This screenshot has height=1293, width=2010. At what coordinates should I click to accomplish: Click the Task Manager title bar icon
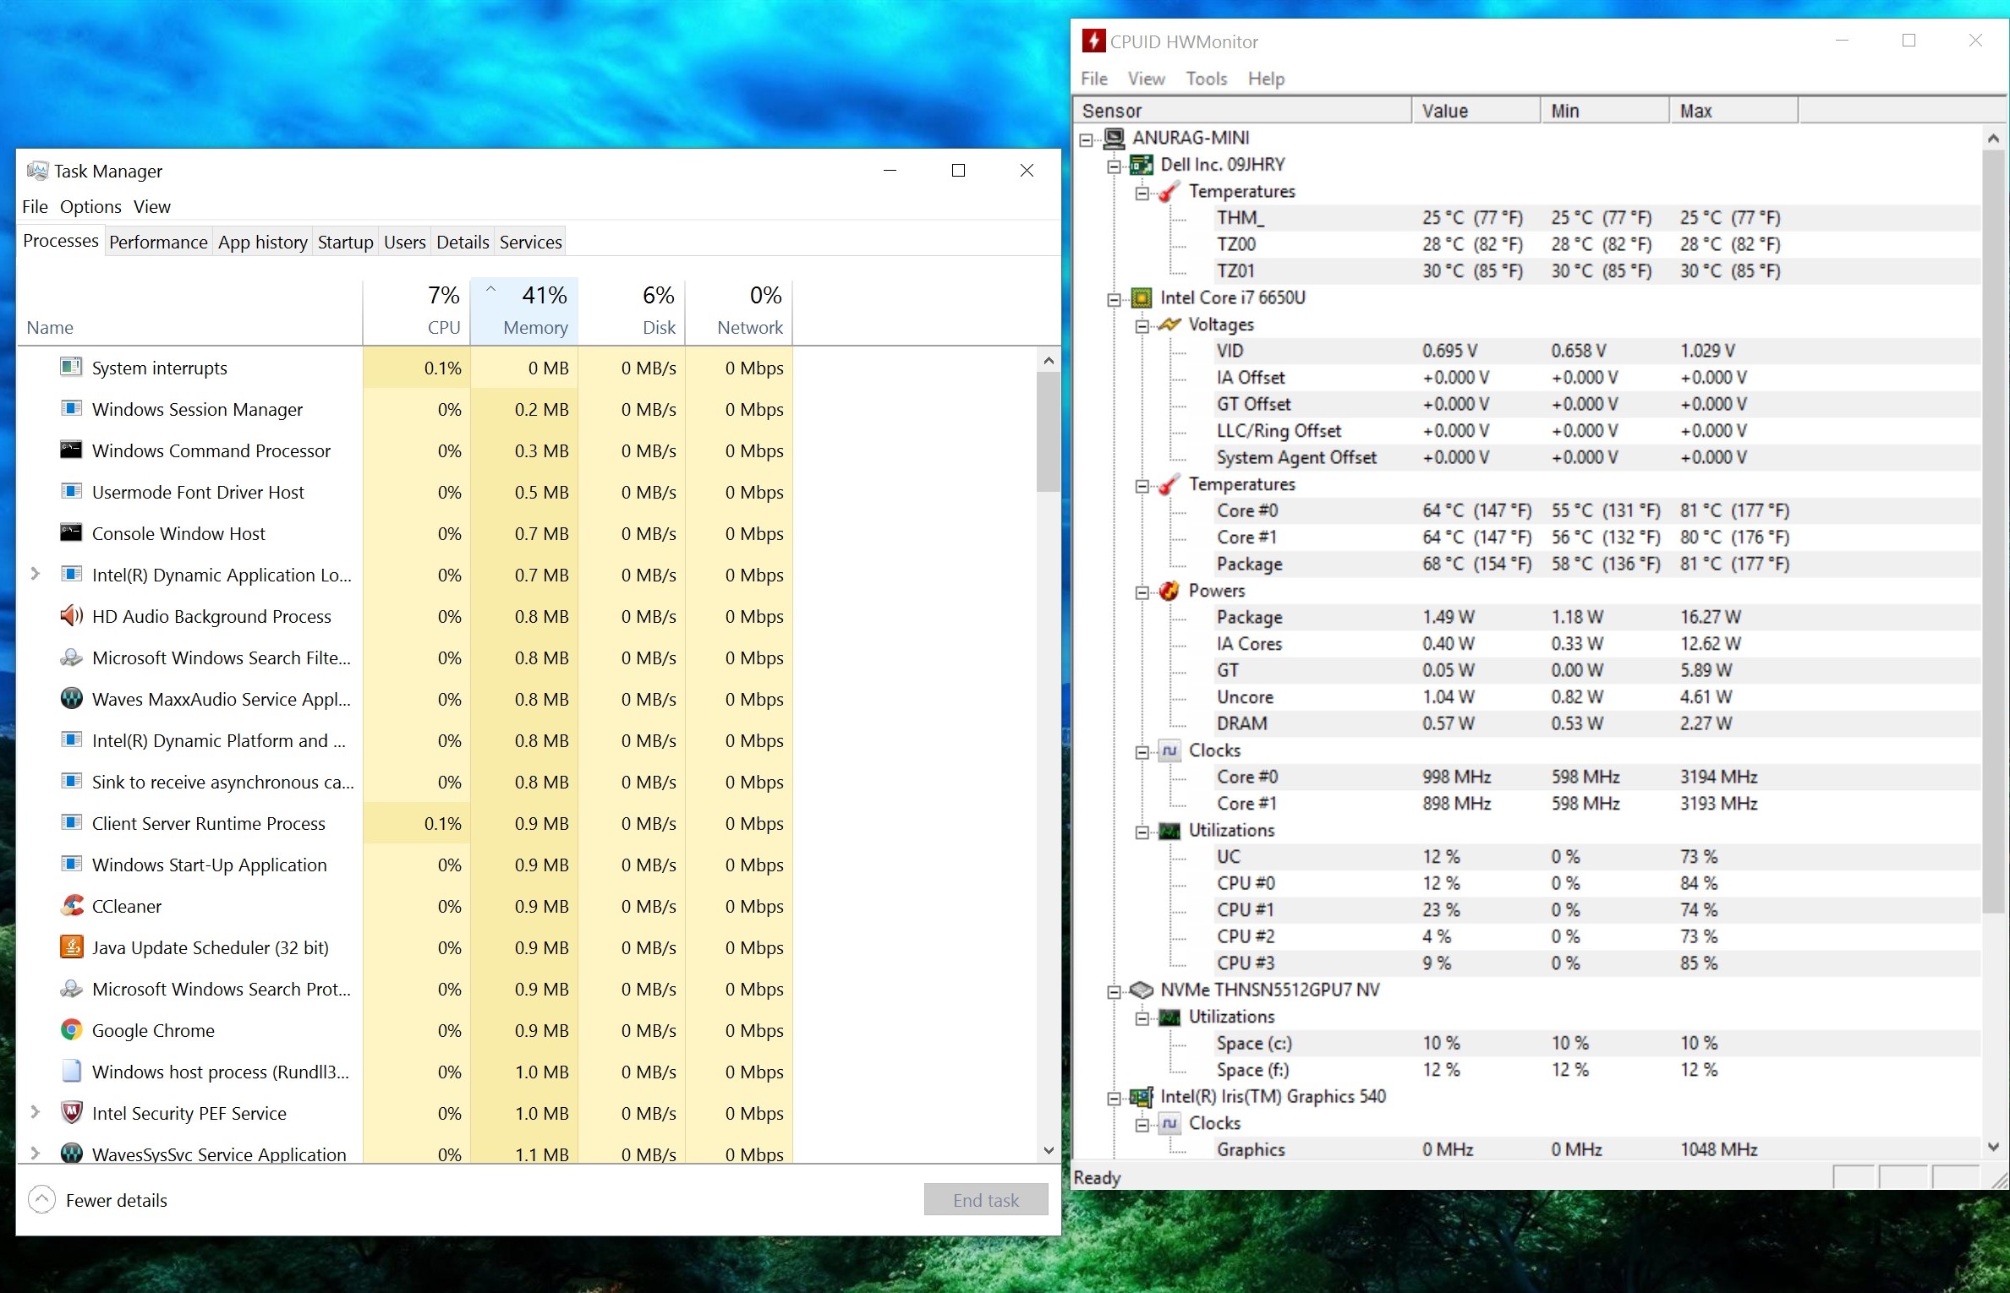[x=37, y=171]
